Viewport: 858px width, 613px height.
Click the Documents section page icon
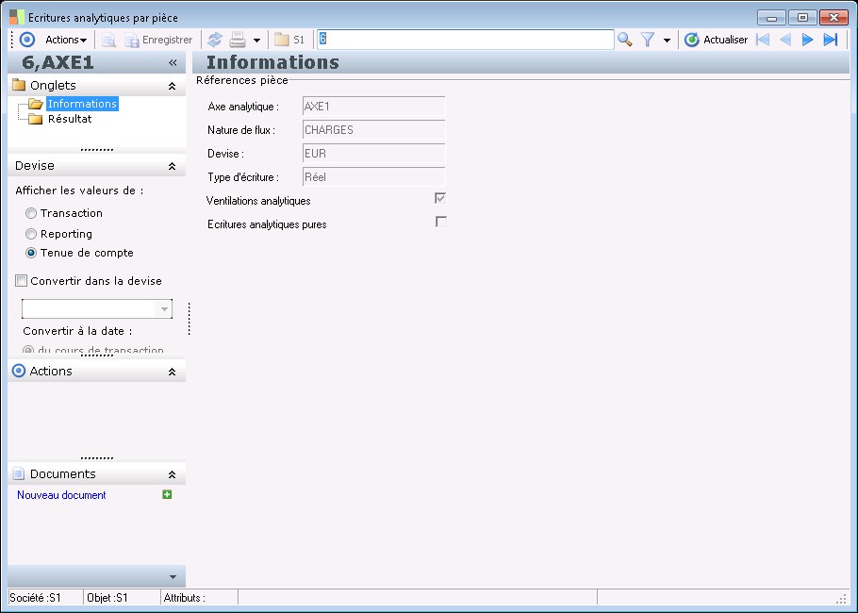19,473
